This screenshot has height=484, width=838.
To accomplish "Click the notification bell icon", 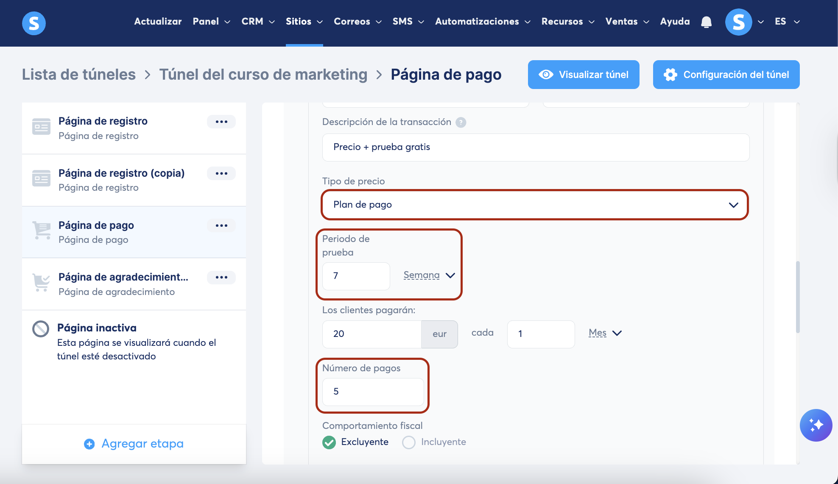I will pos(706,22).
